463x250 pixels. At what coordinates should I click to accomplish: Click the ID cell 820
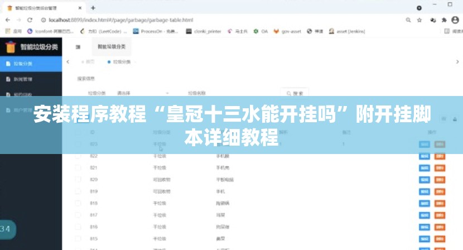click(94, 180)
